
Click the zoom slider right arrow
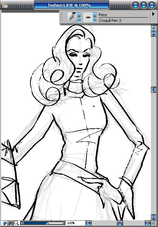tap(64, 223)
